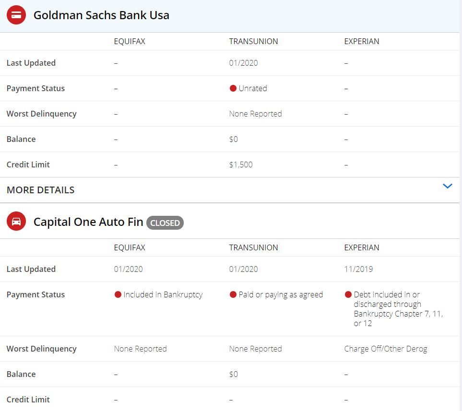Select Charge Off/Other Derog value
This screenshot has width=462, height=411.
[x=386, y=349]
